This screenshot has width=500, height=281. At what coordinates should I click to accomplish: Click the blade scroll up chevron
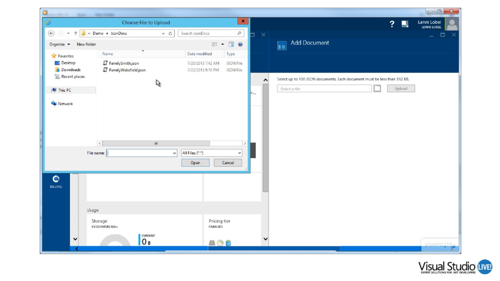[x=266, y=80]
